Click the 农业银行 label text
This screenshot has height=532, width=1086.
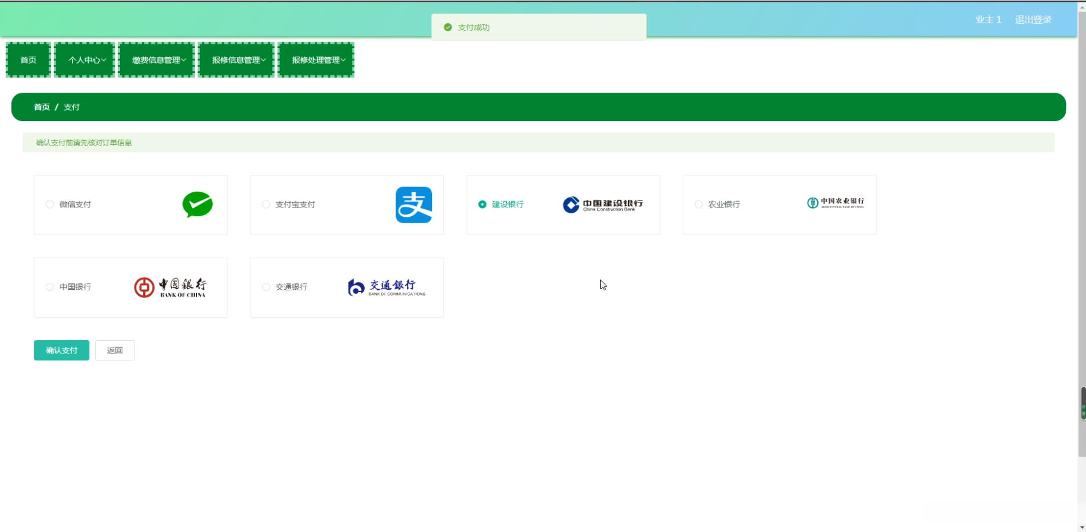click(724, 205)
